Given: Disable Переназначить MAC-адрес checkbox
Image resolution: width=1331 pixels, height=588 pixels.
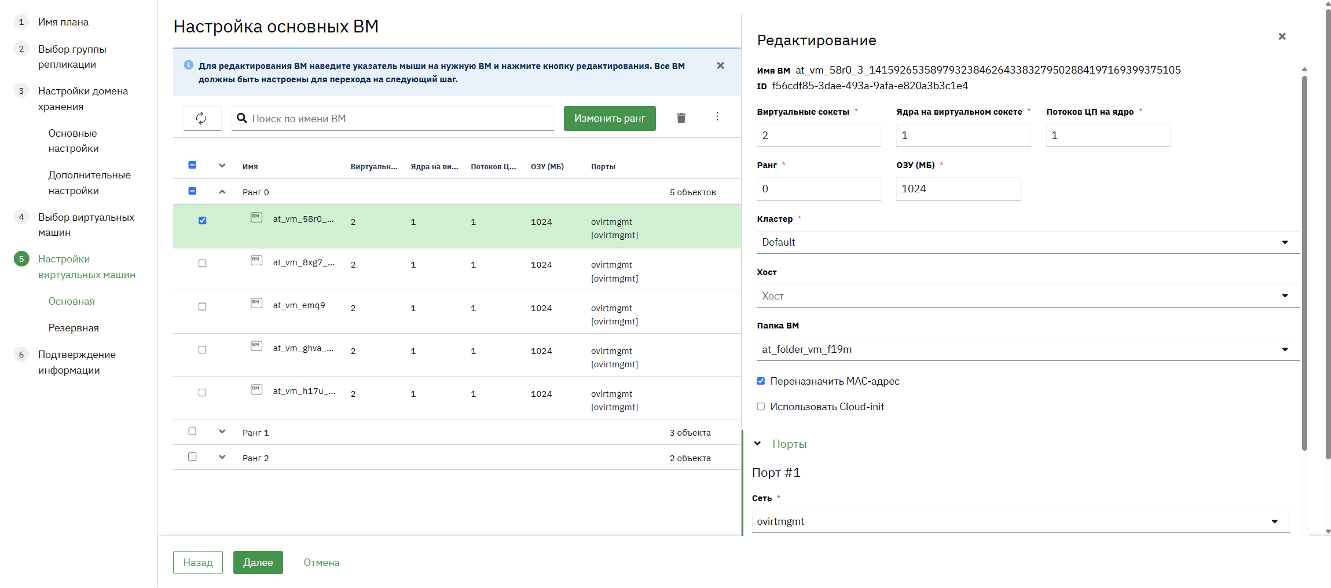Looking at the screenshot, I should tap(761, 381).
